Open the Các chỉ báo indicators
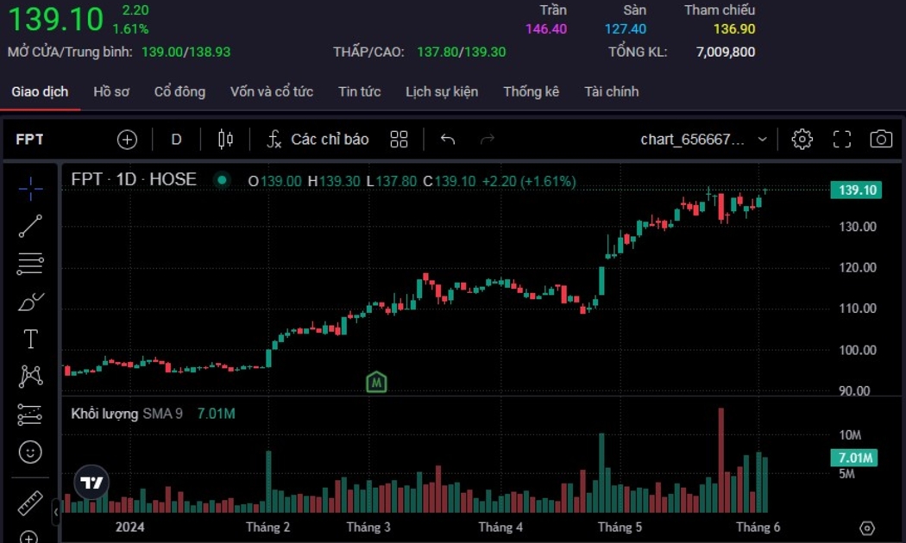This screenshot has width=906, height=543. coord(318,140)
